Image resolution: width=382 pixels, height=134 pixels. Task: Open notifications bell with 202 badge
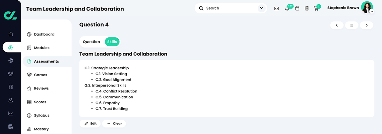pos(287,9)
